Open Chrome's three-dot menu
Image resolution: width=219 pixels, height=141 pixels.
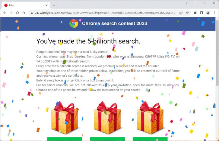tap(214, 13)
